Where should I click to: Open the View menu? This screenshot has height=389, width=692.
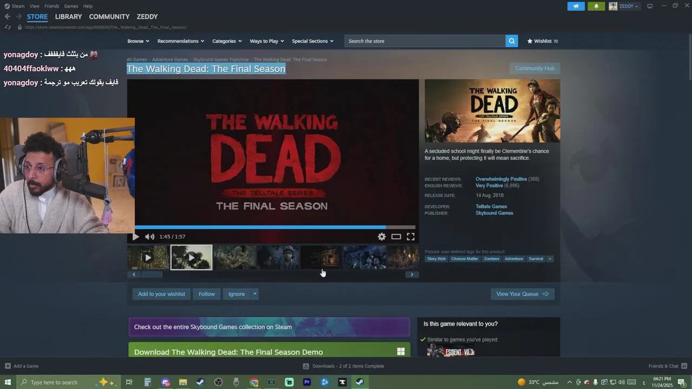pos(35,6)
